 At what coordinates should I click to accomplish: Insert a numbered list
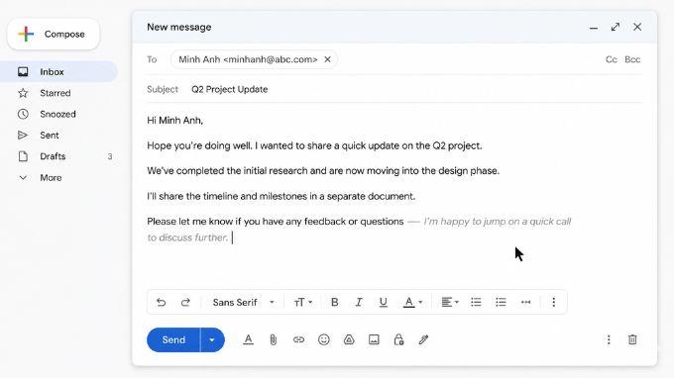click(x=476, y=302)
